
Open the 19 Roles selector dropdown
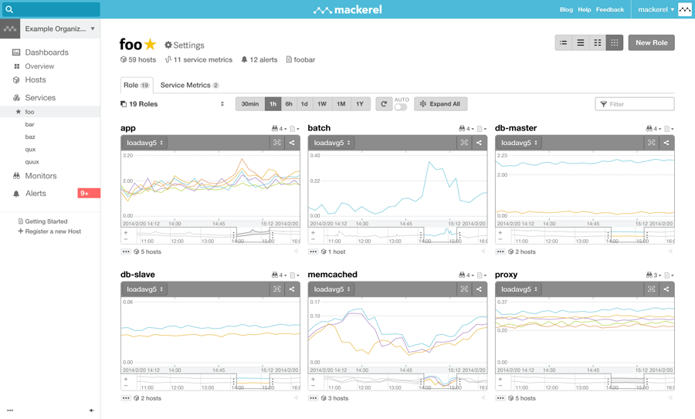click(172, 104)
